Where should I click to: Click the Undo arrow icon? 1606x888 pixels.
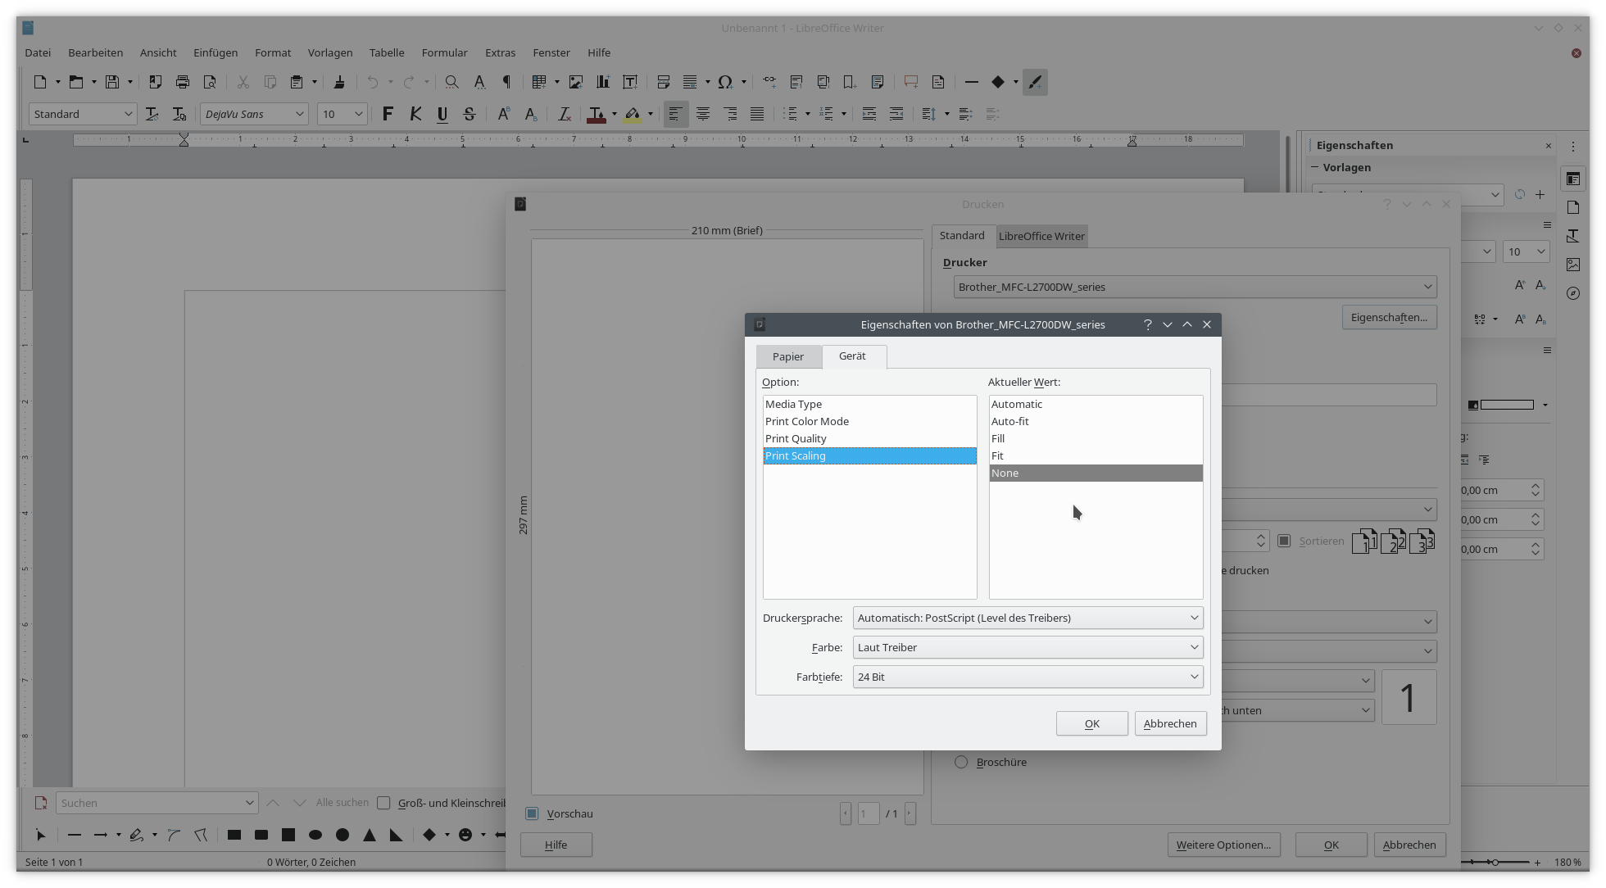click(x=373, y=82)
